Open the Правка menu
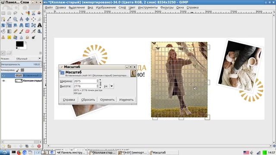276x155 pixels. pos(60,7)
